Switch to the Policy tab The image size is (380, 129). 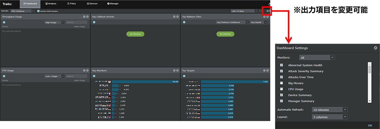coord(71,4)
